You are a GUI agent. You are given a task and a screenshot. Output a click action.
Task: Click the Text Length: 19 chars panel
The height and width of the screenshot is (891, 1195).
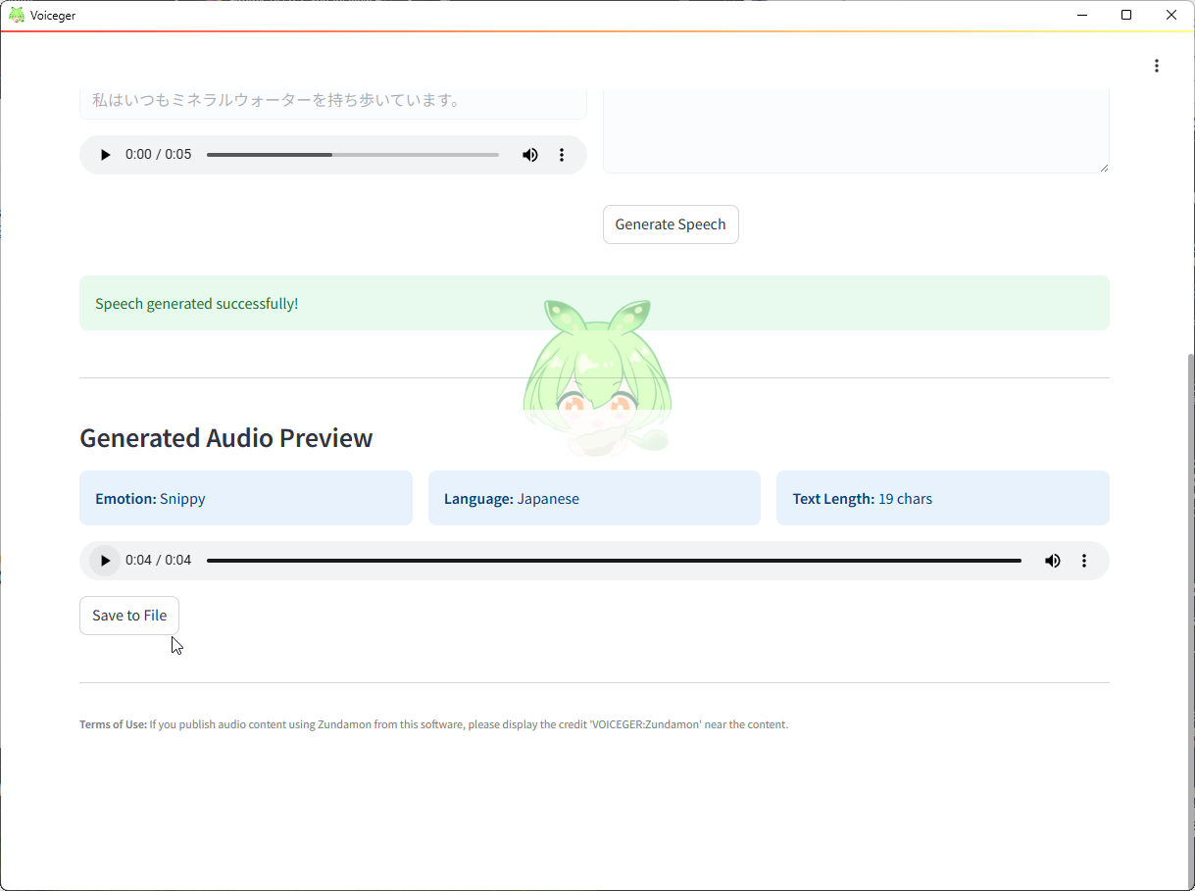click(942, 498)
